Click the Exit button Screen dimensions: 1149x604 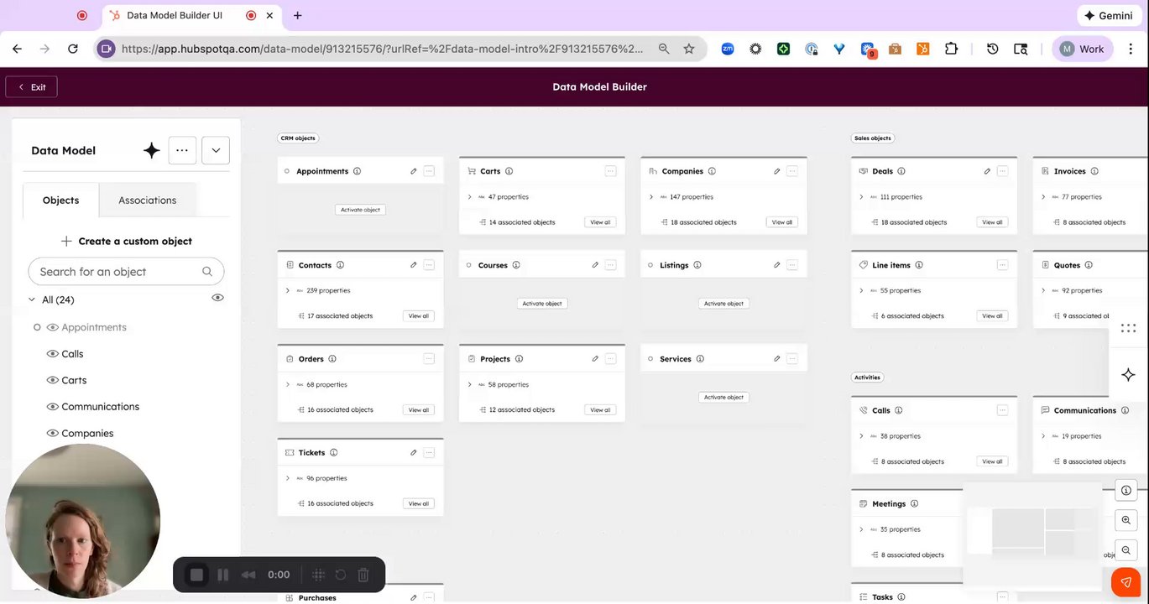pyautogui.click(x=32, y=87)
